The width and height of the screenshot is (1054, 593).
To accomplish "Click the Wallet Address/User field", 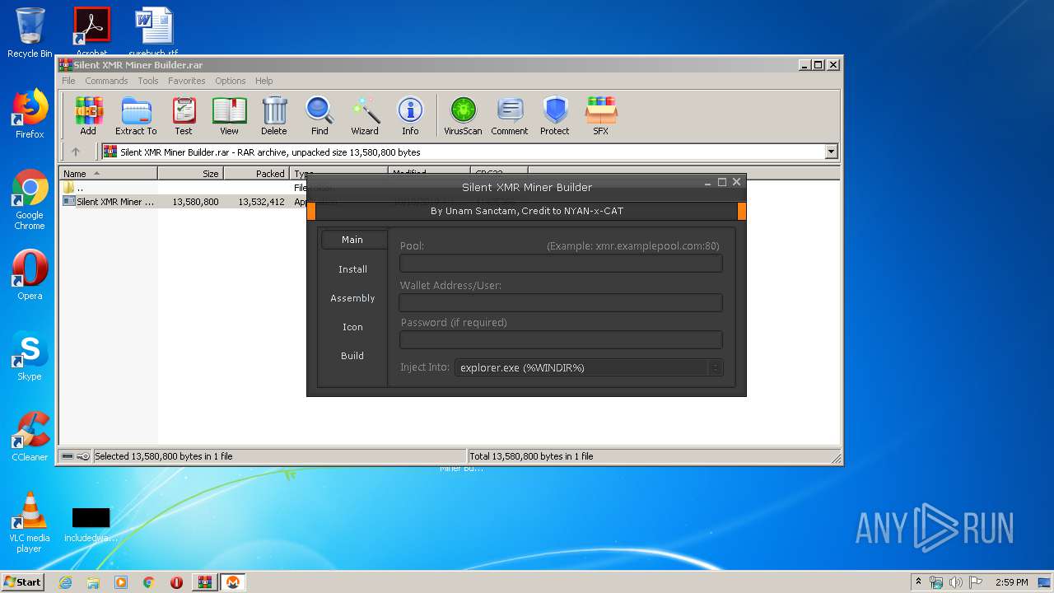I will point(561,302).
